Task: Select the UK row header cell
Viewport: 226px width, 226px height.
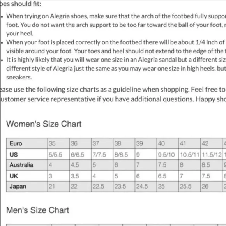Action: click(27, 176)
